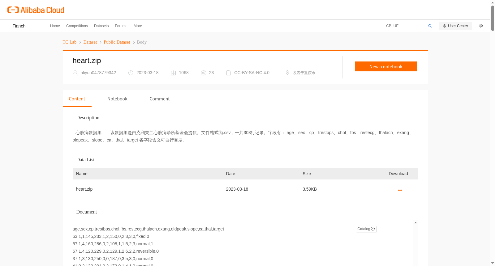
Task: Switch to the Comment tab
Action: coord(160,99)
